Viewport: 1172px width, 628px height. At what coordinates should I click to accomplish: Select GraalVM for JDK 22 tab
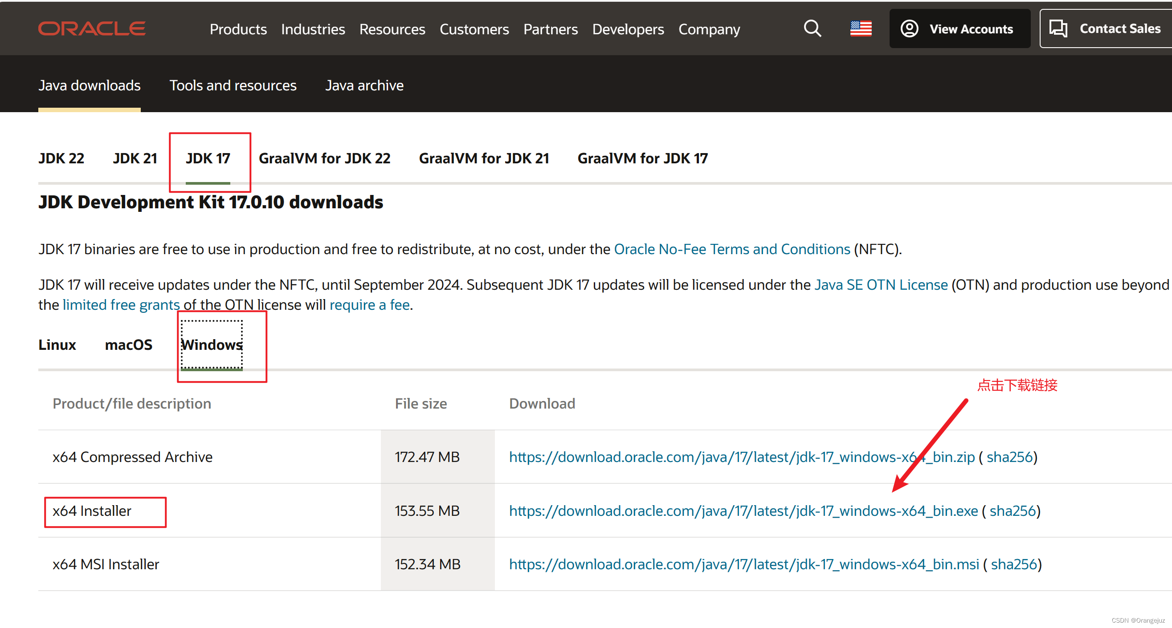tap(324, 158)
